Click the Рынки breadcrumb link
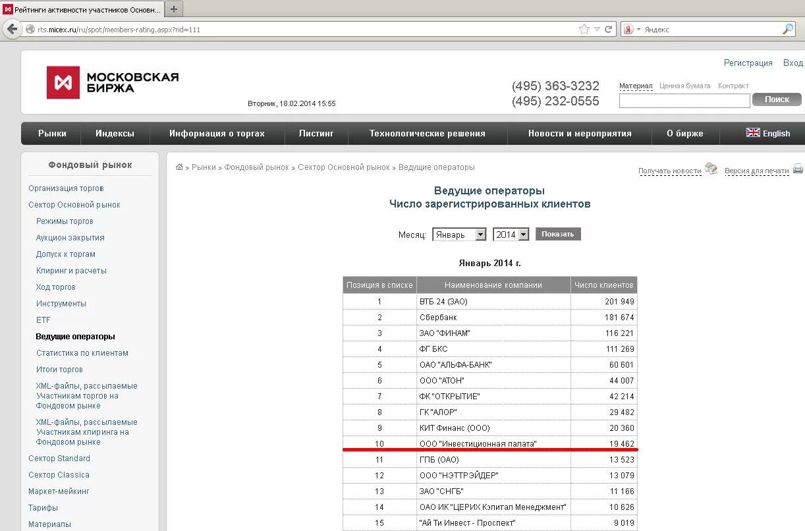 coord(204,167)
